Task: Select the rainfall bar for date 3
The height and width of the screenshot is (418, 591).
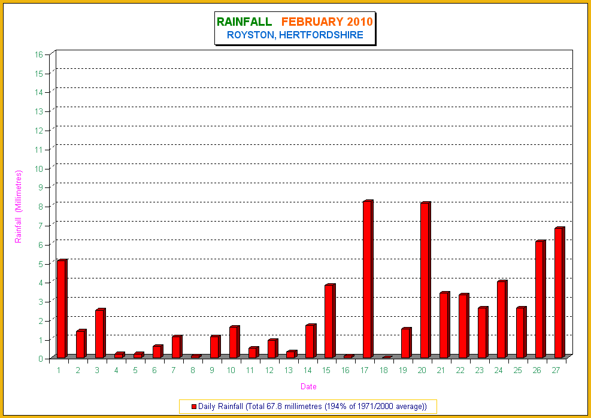Action: pos(100,333)
